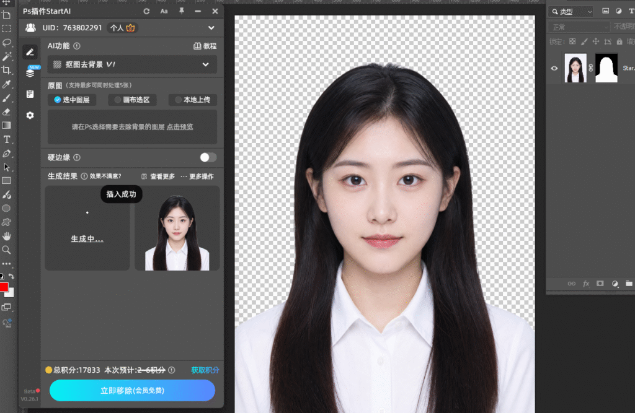Refresh the StartAI plugin panel
Viewport: 635px width, 413px height.
(146, 11)
